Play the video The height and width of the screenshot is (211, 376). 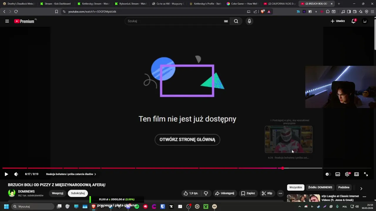pos(6,174)
